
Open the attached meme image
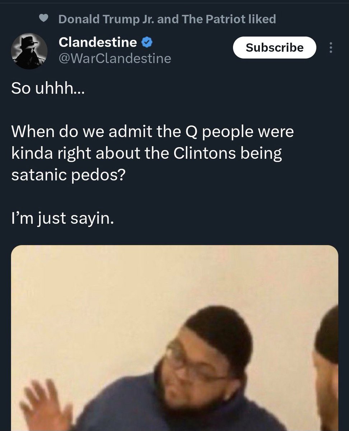pos(174,287)
